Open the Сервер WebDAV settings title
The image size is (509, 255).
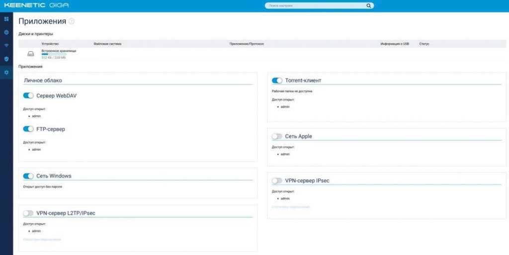[x=57, y=95]
